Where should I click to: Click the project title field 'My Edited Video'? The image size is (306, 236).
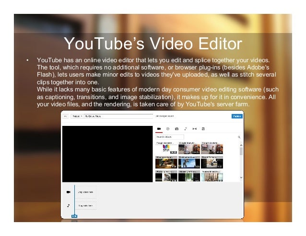(x=118, y=116)
